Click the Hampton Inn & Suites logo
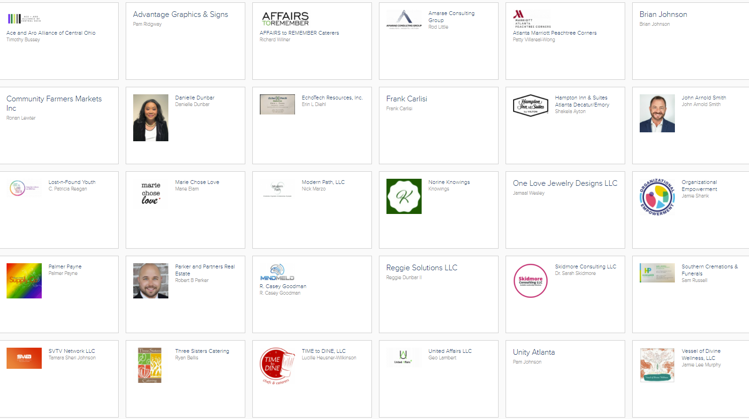The width and height of the screenshot is (749, 419). [x=530, y=106]
